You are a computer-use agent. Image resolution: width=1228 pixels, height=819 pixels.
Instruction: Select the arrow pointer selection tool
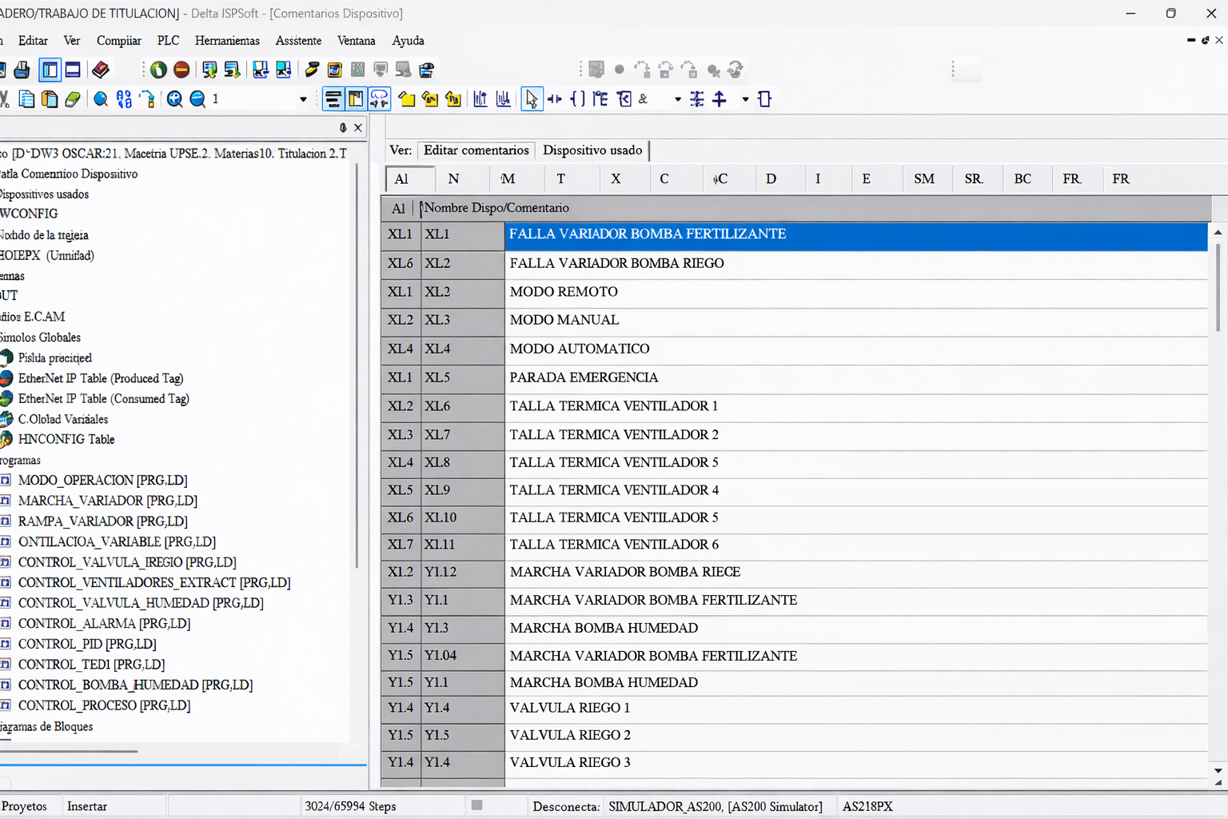[x=532, y=99]
